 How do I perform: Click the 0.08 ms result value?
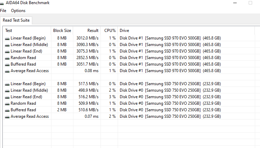92,71
